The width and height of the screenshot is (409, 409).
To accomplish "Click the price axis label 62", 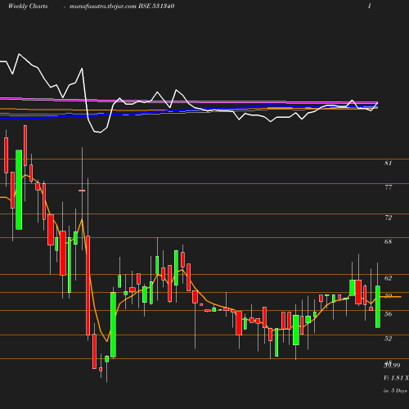I will (x=388, y=278).
